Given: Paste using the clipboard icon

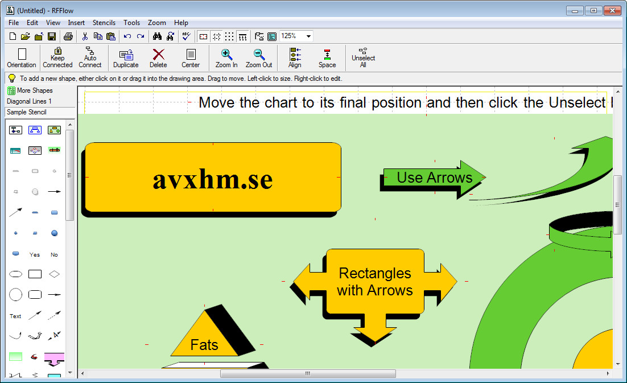Looking at the screenshot, I should [111, 36].
